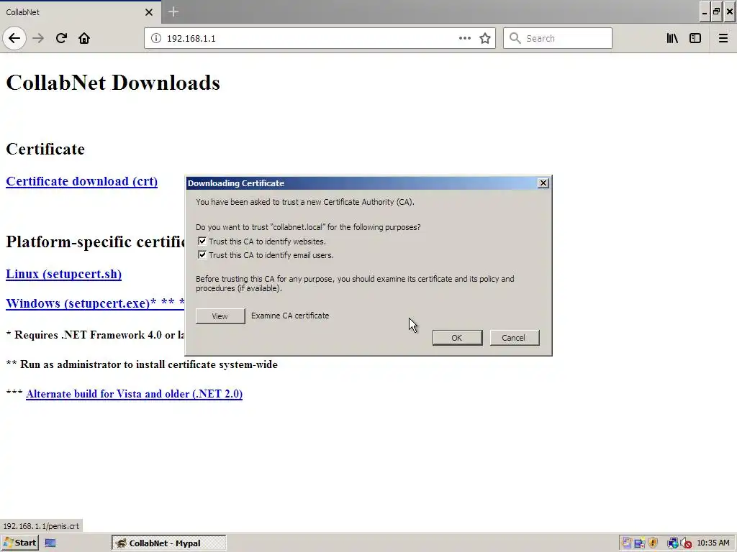Image resolution: width=737 pixels, height=552 pixels.
Task: Close the CollabNet tab
Action: [149, 12]
